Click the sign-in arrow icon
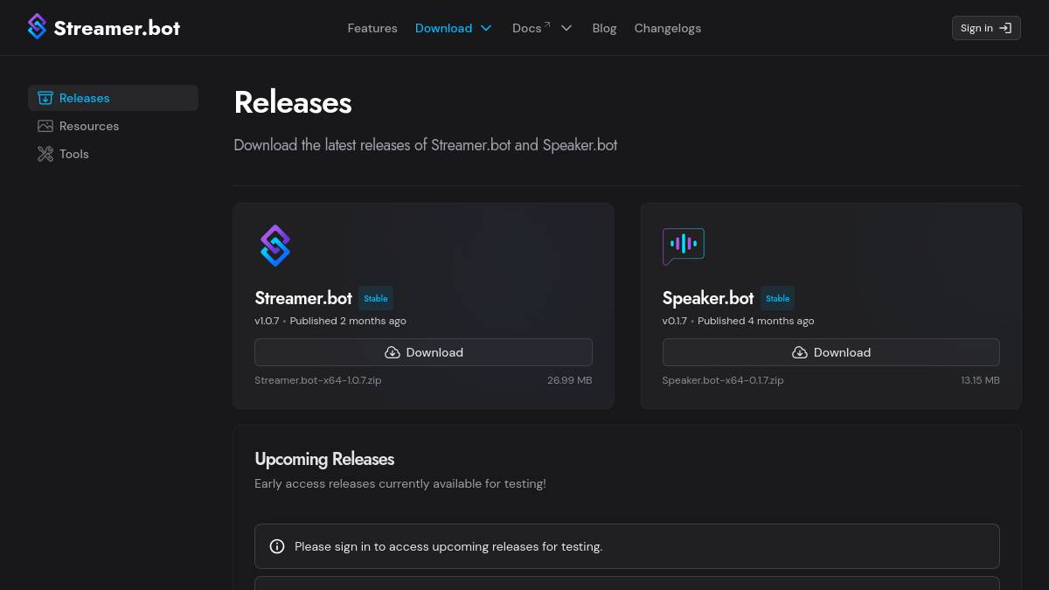Screen dimensions: 1049x590 1005,28
